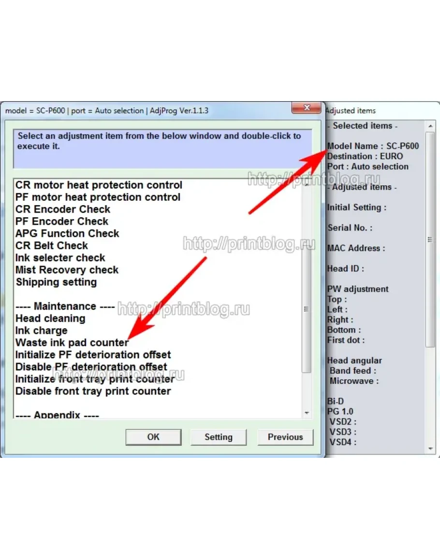Select CR Encoder Check item

point(63,210)
